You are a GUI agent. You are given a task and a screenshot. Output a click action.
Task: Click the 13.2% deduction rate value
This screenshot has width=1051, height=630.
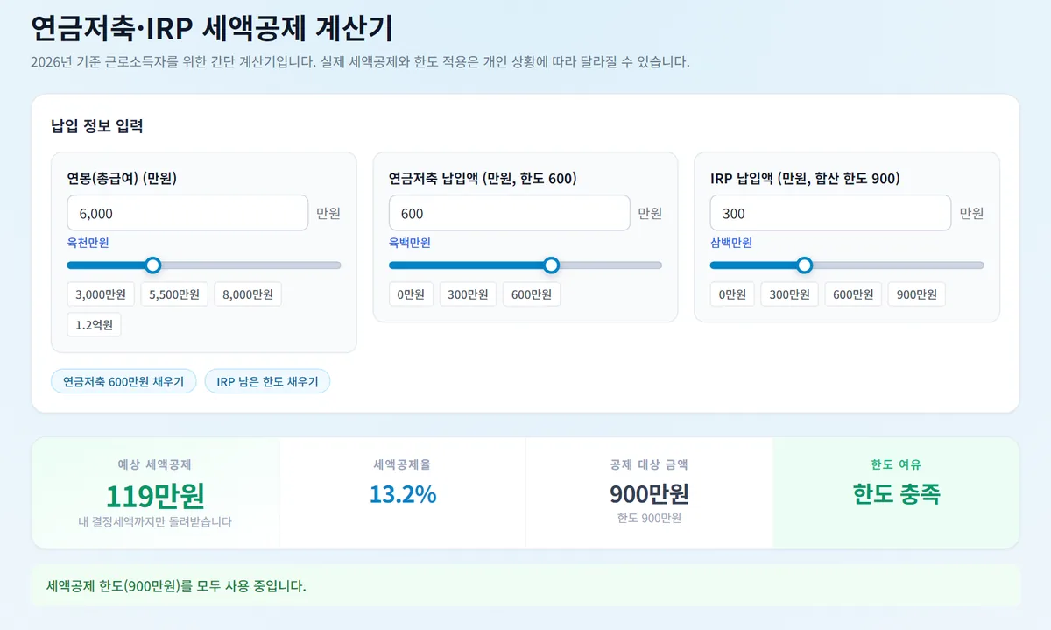click(403, 494)
